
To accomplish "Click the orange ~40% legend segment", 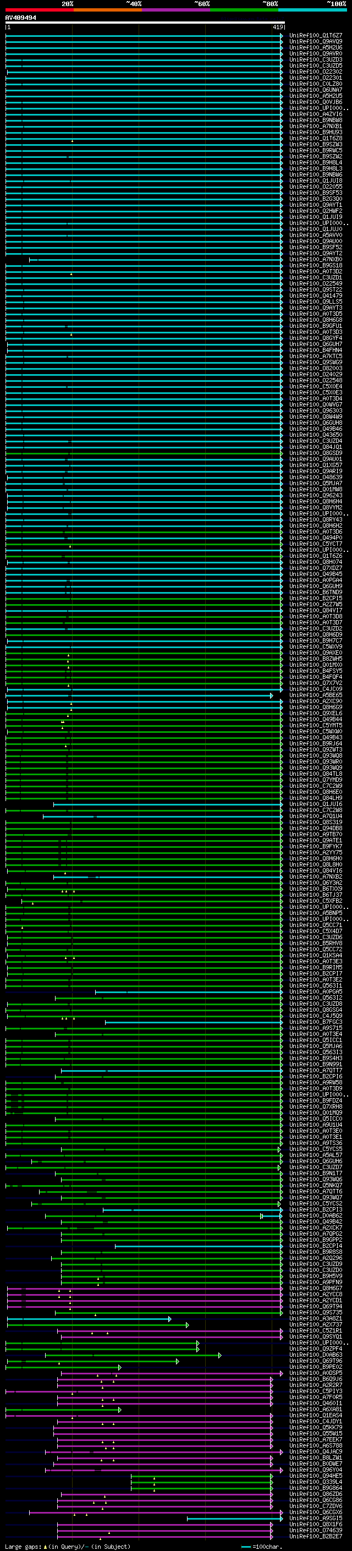I will pyautogui.click(x=107, y=10).
